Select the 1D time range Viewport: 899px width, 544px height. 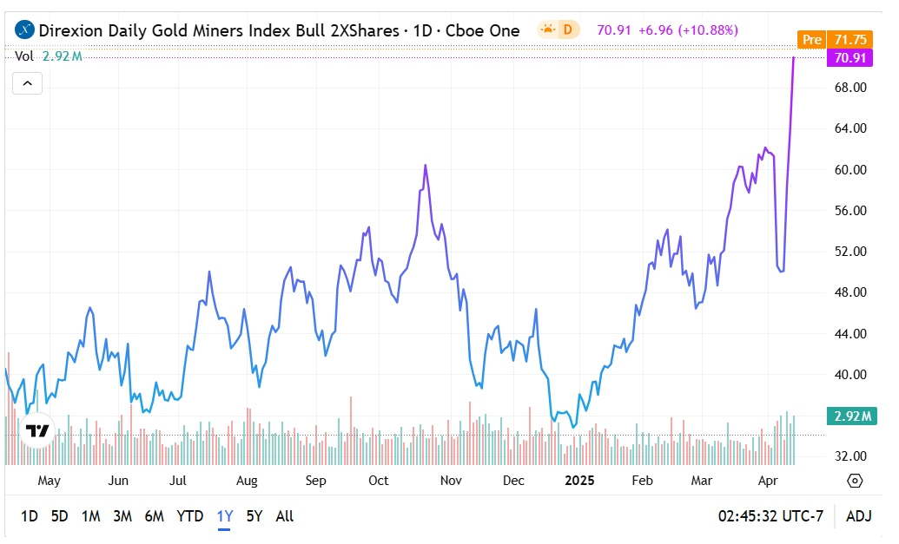point(29,516)
